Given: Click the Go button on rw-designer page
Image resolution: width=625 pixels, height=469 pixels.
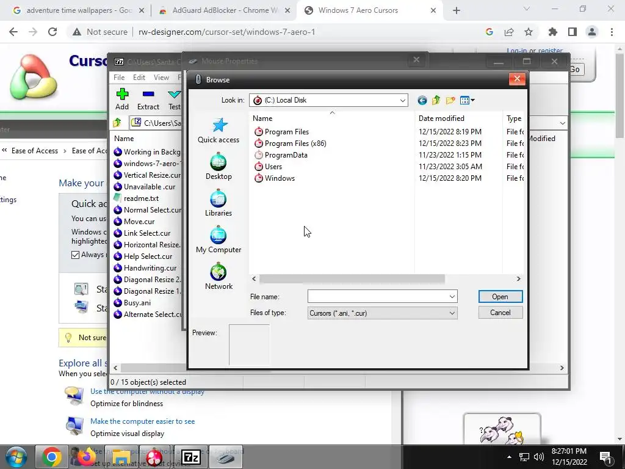Looking at the screenshot, I should 576,70.
